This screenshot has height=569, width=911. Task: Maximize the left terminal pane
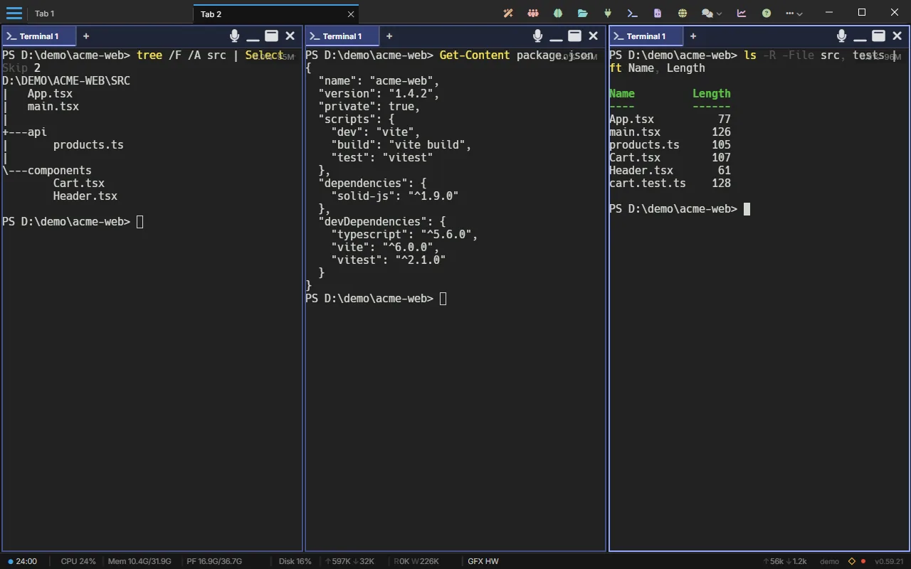tap(271, 36)
